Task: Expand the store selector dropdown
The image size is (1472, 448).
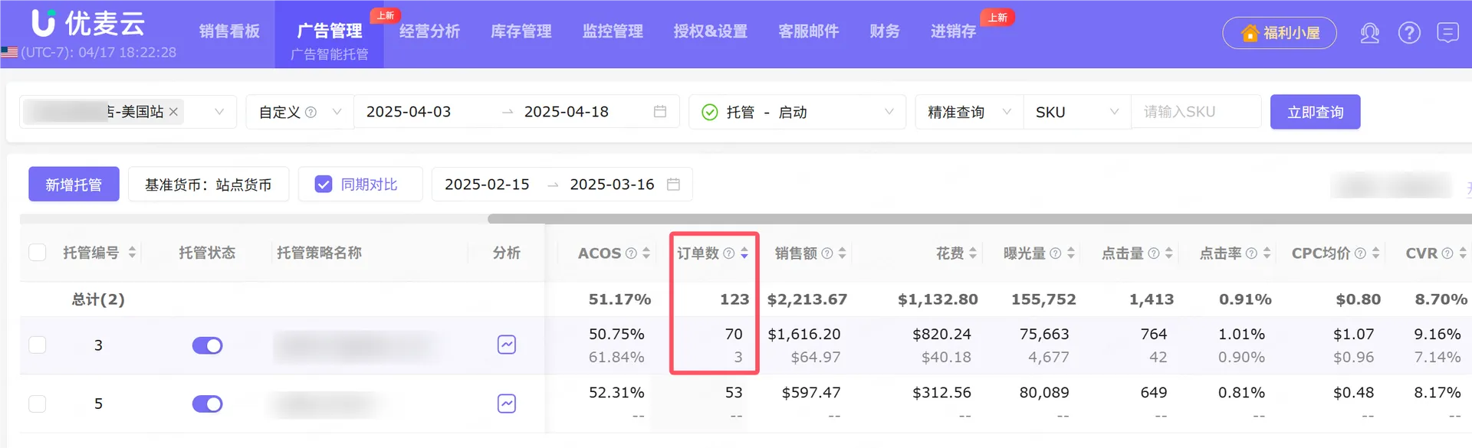Action: tap(219, 112)
